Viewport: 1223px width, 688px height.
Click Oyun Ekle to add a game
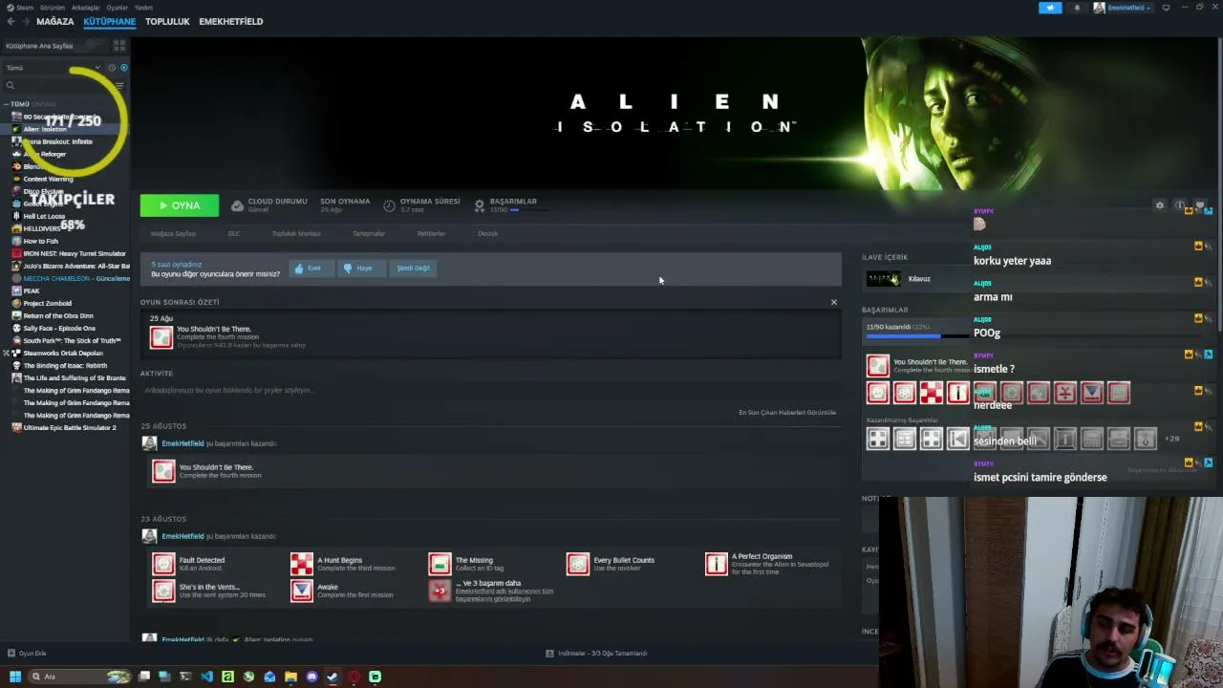tap(27, 654)
